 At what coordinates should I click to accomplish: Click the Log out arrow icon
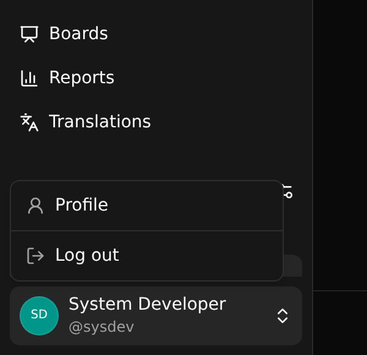(x=35, y=256)
